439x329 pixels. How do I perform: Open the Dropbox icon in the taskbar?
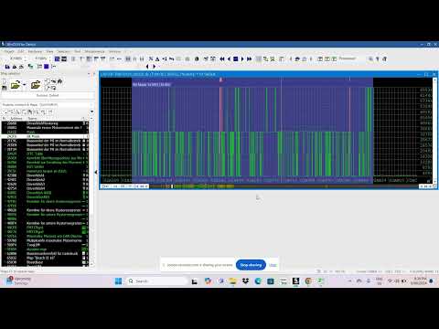[x=245, y=281]
